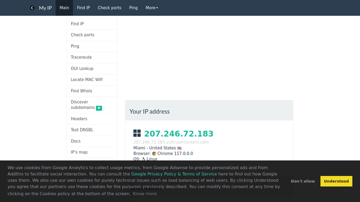Expand the More dropdown in the navbar
Screen dimensions: 360x202
(x=152, y=8)
